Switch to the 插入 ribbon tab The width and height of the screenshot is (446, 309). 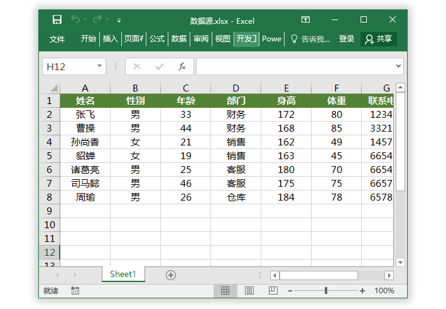[x=111, y=39]
